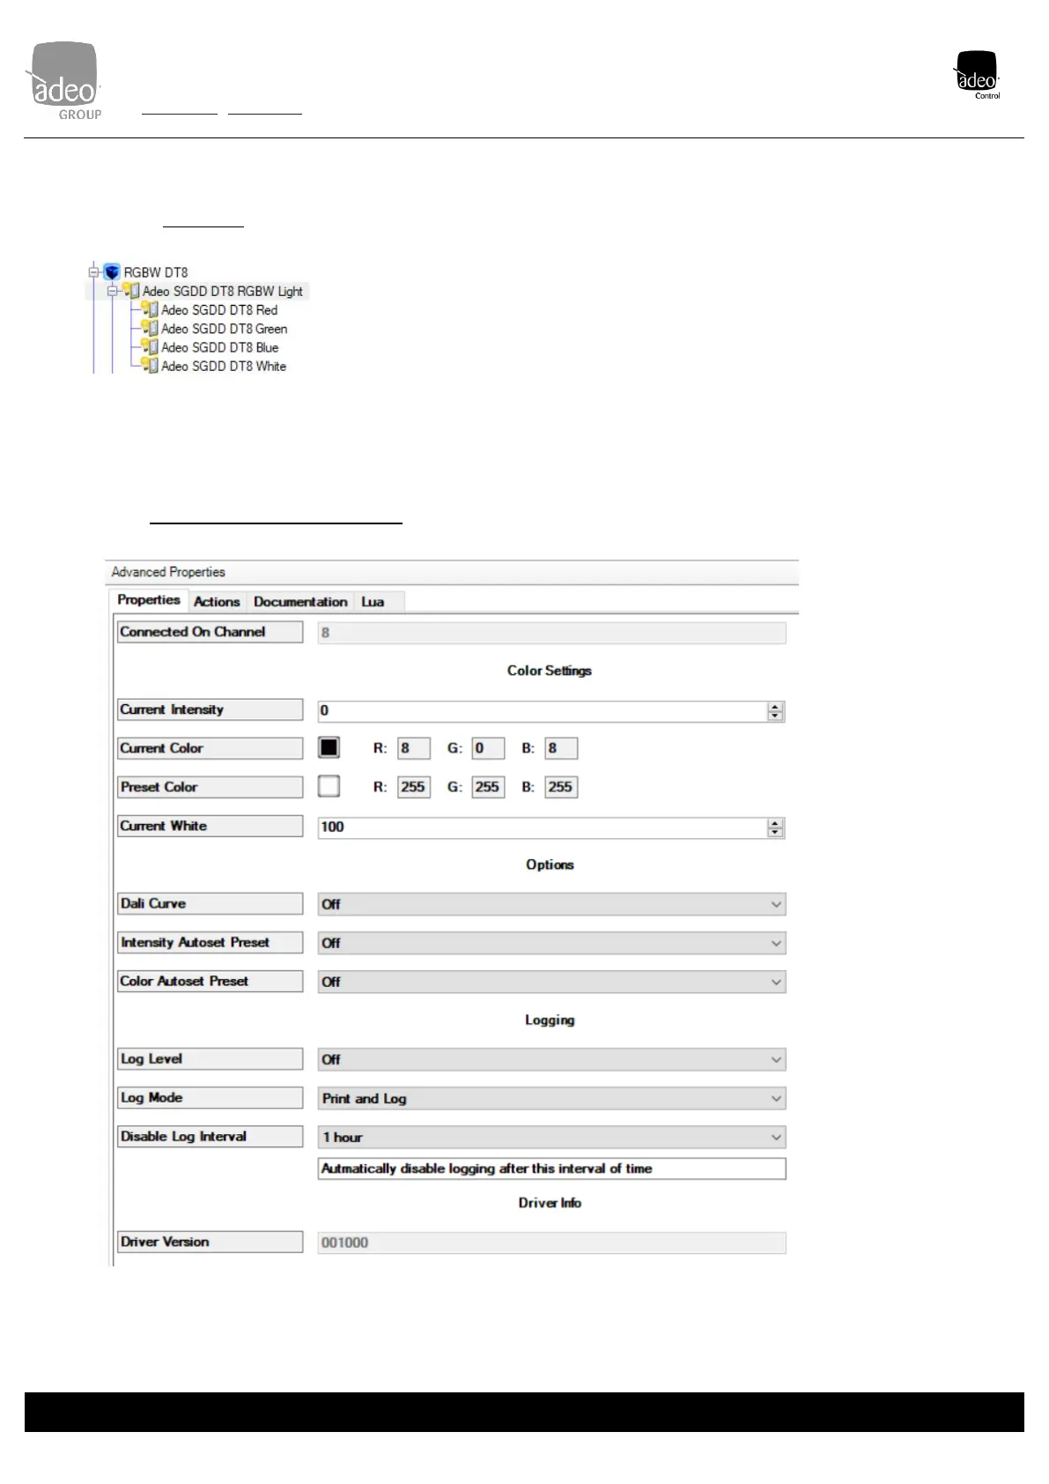The width and height of the screenshot is (1049, 1484).
Task: Click the Preset Color property label
Action: coord(210,787)
